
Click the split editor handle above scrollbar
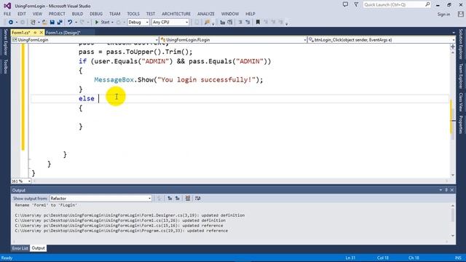[x=453, y=47]
